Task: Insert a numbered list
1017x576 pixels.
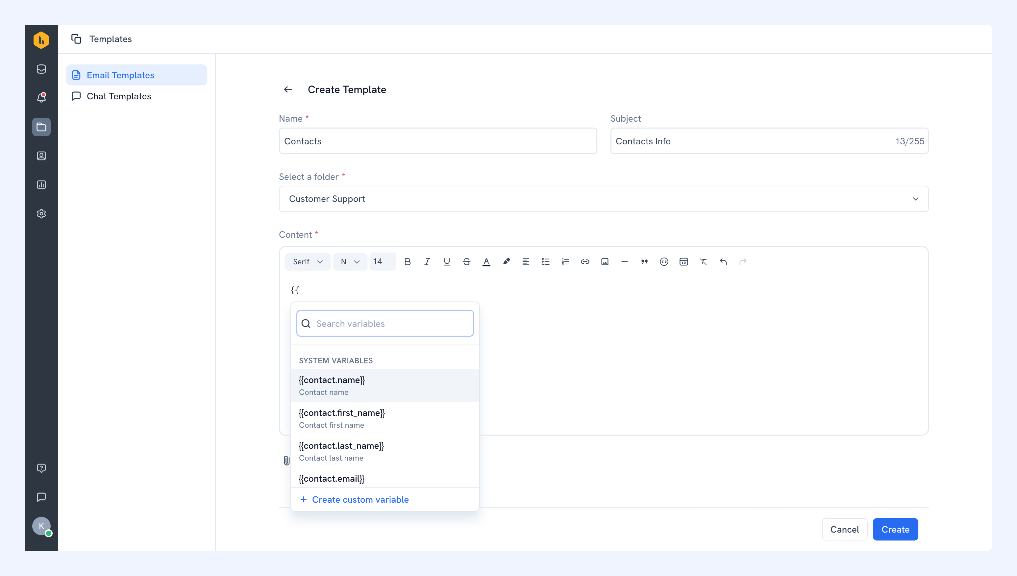Action: click(x=565, y=261)
